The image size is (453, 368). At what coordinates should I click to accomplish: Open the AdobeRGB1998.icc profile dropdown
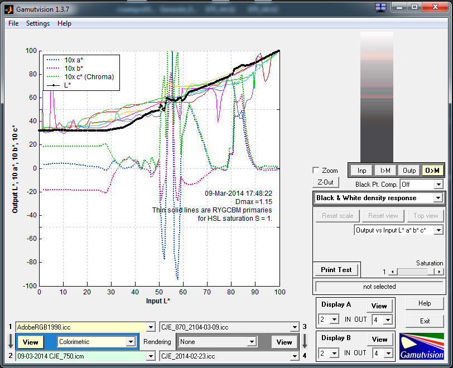point(150,327)
